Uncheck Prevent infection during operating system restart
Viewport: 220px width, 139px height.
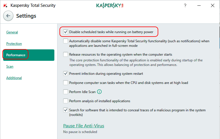pyautogui.click(x=66, y=74)
